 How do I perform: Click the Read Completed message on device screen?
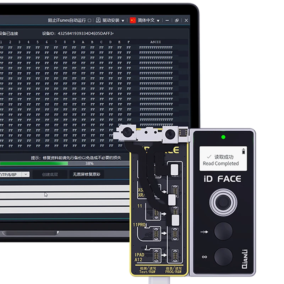pyautogui.click(x=220, y=163)
